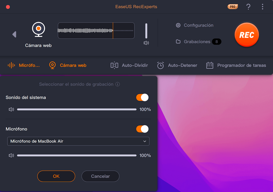Adjust the microphone volume slider
The image size is (273, 192).
pos(77,155)
